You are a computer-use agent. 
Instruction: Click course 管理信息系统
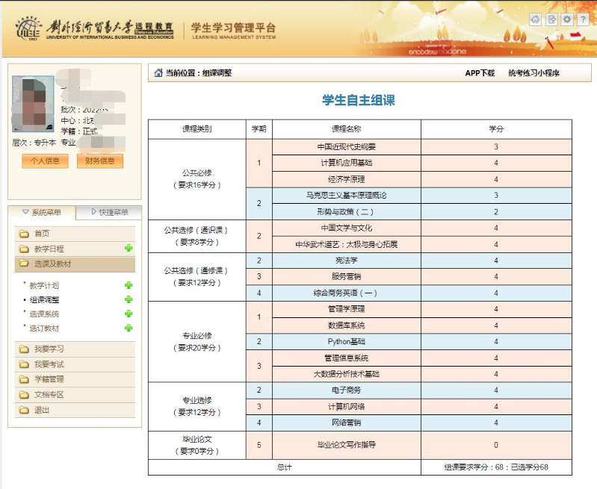tap(347, 358)
